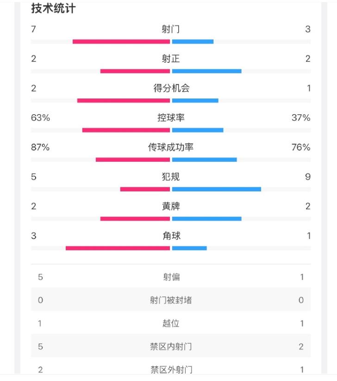The image size is (337, 381).
Task: Click the pink 角球 corners bar
Action: pos(118,248)
